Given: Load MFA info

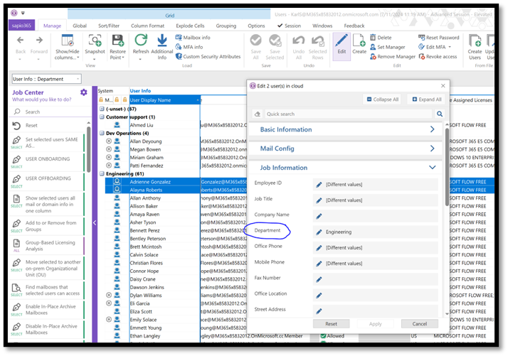Looking at the screenshot, I should (189, 47).
